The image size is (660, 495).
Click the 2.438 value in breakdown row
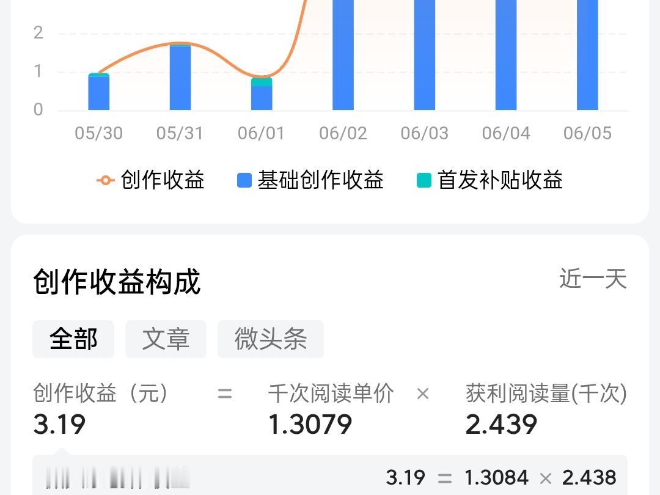589,478
